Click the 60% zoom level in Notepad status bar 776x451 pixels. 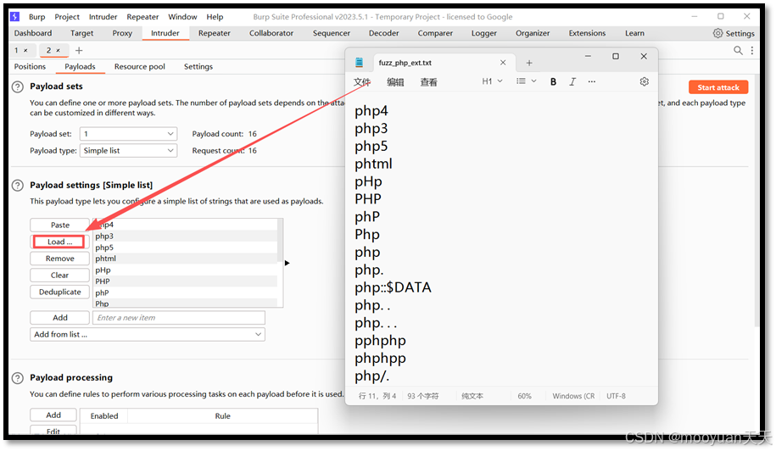525,397
